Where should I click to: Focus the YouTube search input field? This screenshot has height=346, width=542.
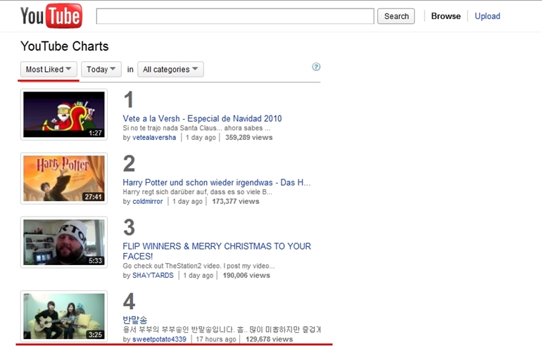pos(235,16)
